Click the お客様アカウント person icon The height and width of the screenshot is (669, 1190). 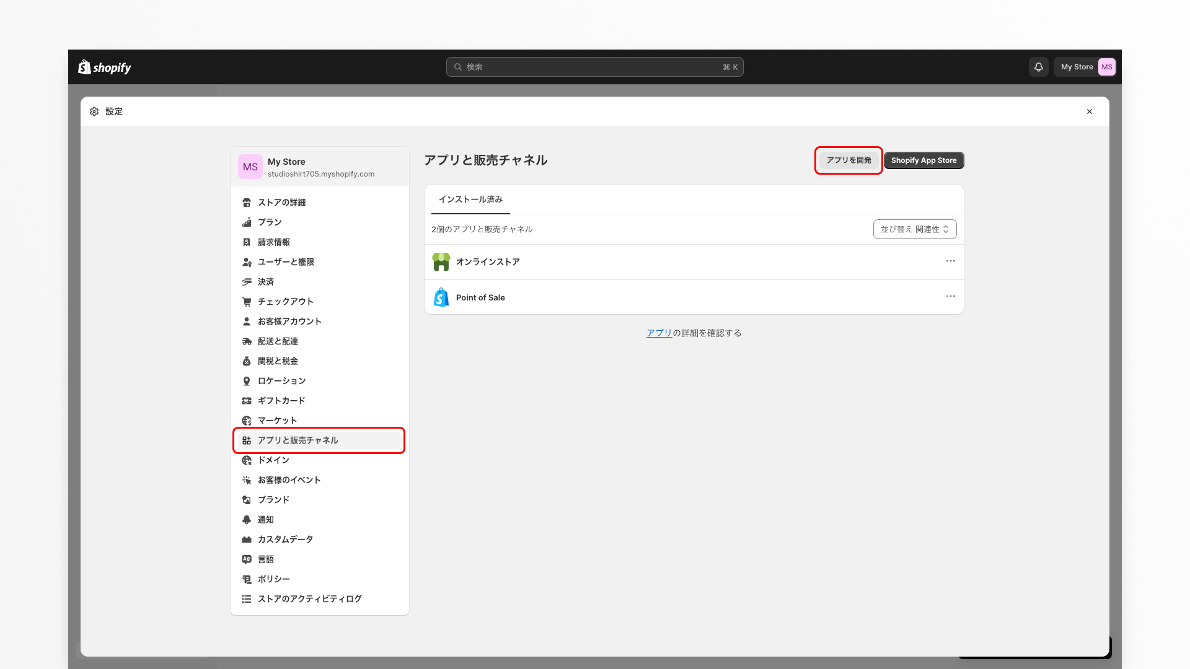click(247, 321)
